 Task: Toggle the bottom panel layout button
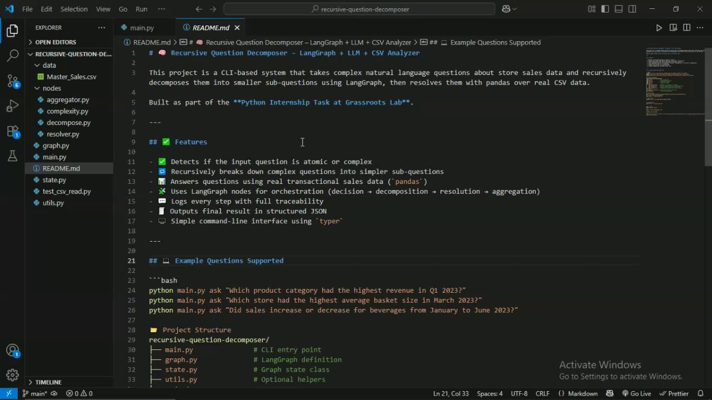click(x=619, y=9)
